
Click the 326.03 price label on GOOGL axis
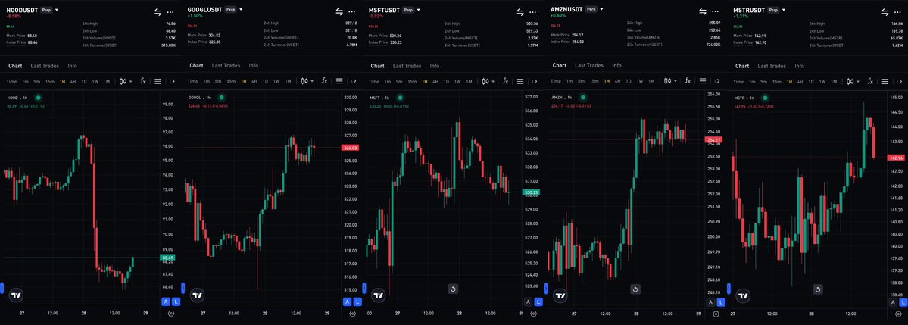coord(351,148)
